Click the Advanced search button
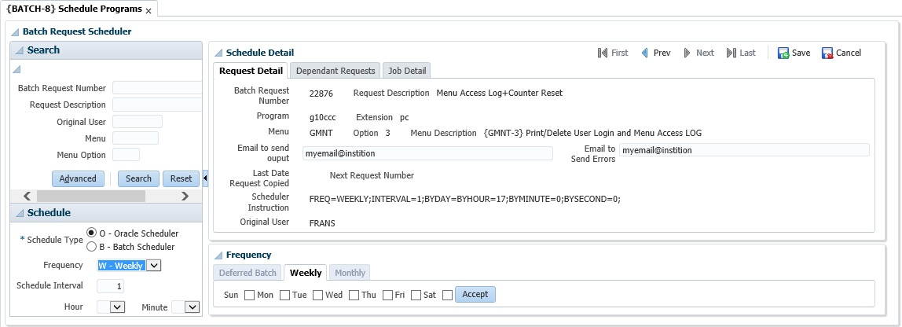Screen dimensions: 902x327 click(78, 178)
